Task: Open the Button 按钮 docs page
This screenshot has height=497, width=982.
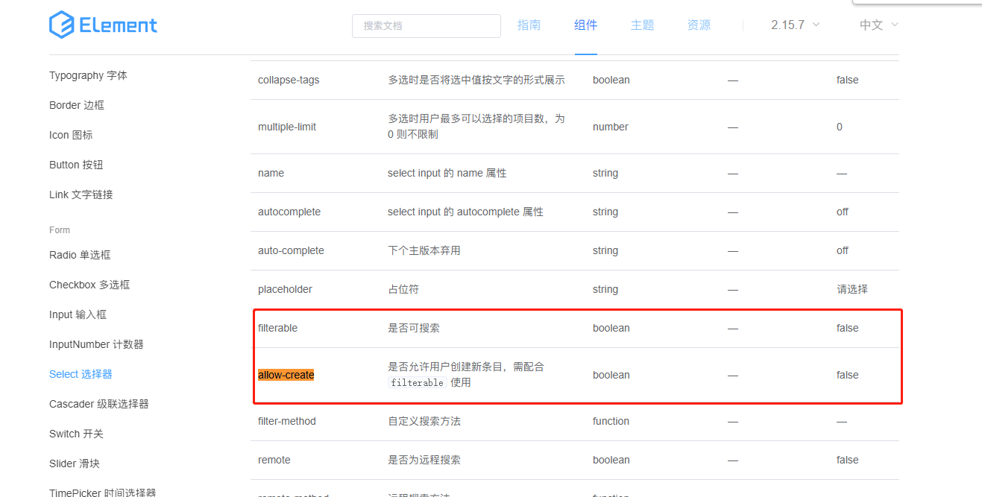Action: point(78,165)
